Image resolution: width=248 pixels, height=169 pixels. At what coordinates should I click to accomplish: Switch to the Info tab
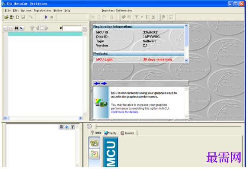96,133
